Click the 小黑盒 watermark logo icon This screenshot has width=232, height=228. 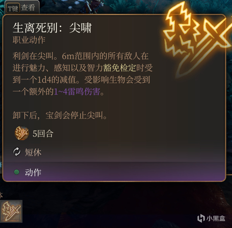201,218
